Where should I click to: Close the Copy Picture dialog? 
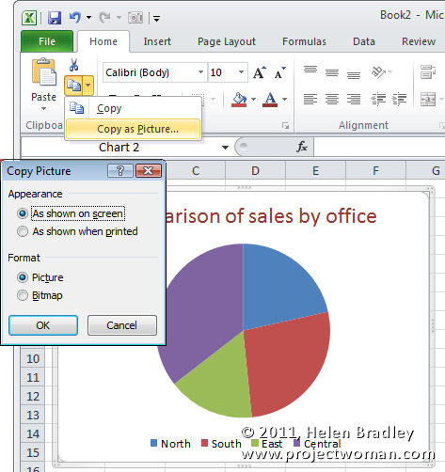pyautogui.click(x=149, y=171)
